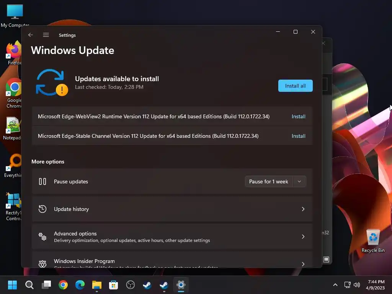This screenshot has width=392, height=294.
Task: Close the background window behind Settings
Action: (323, 44)
